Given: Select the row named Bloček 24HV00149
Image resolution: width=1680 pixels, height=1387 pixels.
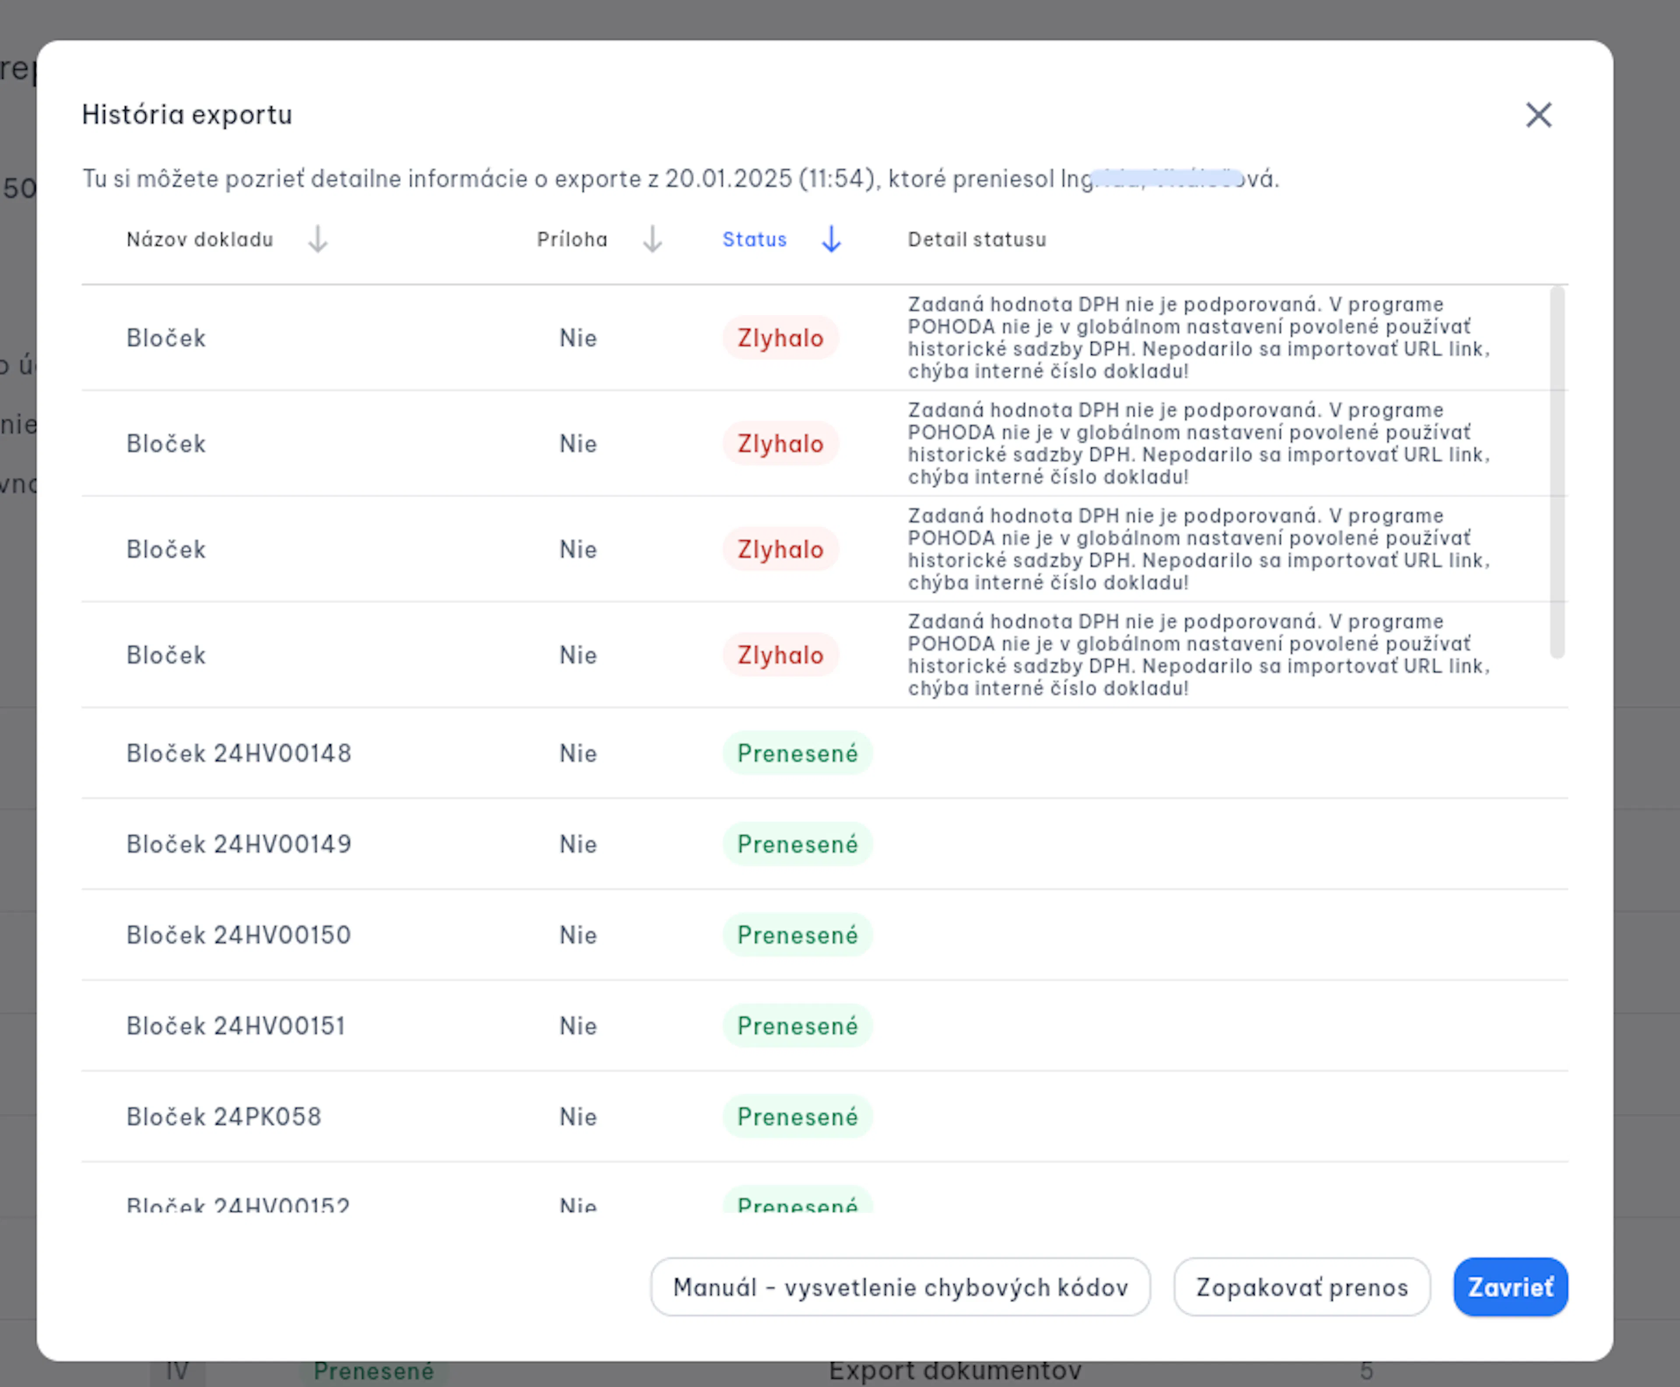Looking at the screenshot, I should (824, 844).
